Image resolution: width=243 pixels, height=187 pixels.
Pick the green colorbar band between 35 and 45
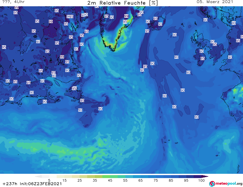pos(106,176)
